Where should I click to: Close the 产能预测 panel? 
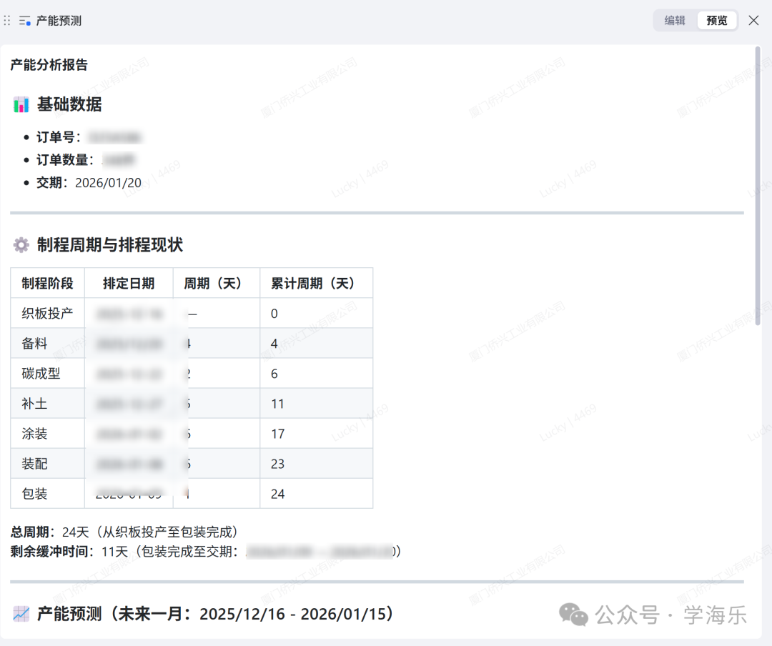tap(753, 20)
